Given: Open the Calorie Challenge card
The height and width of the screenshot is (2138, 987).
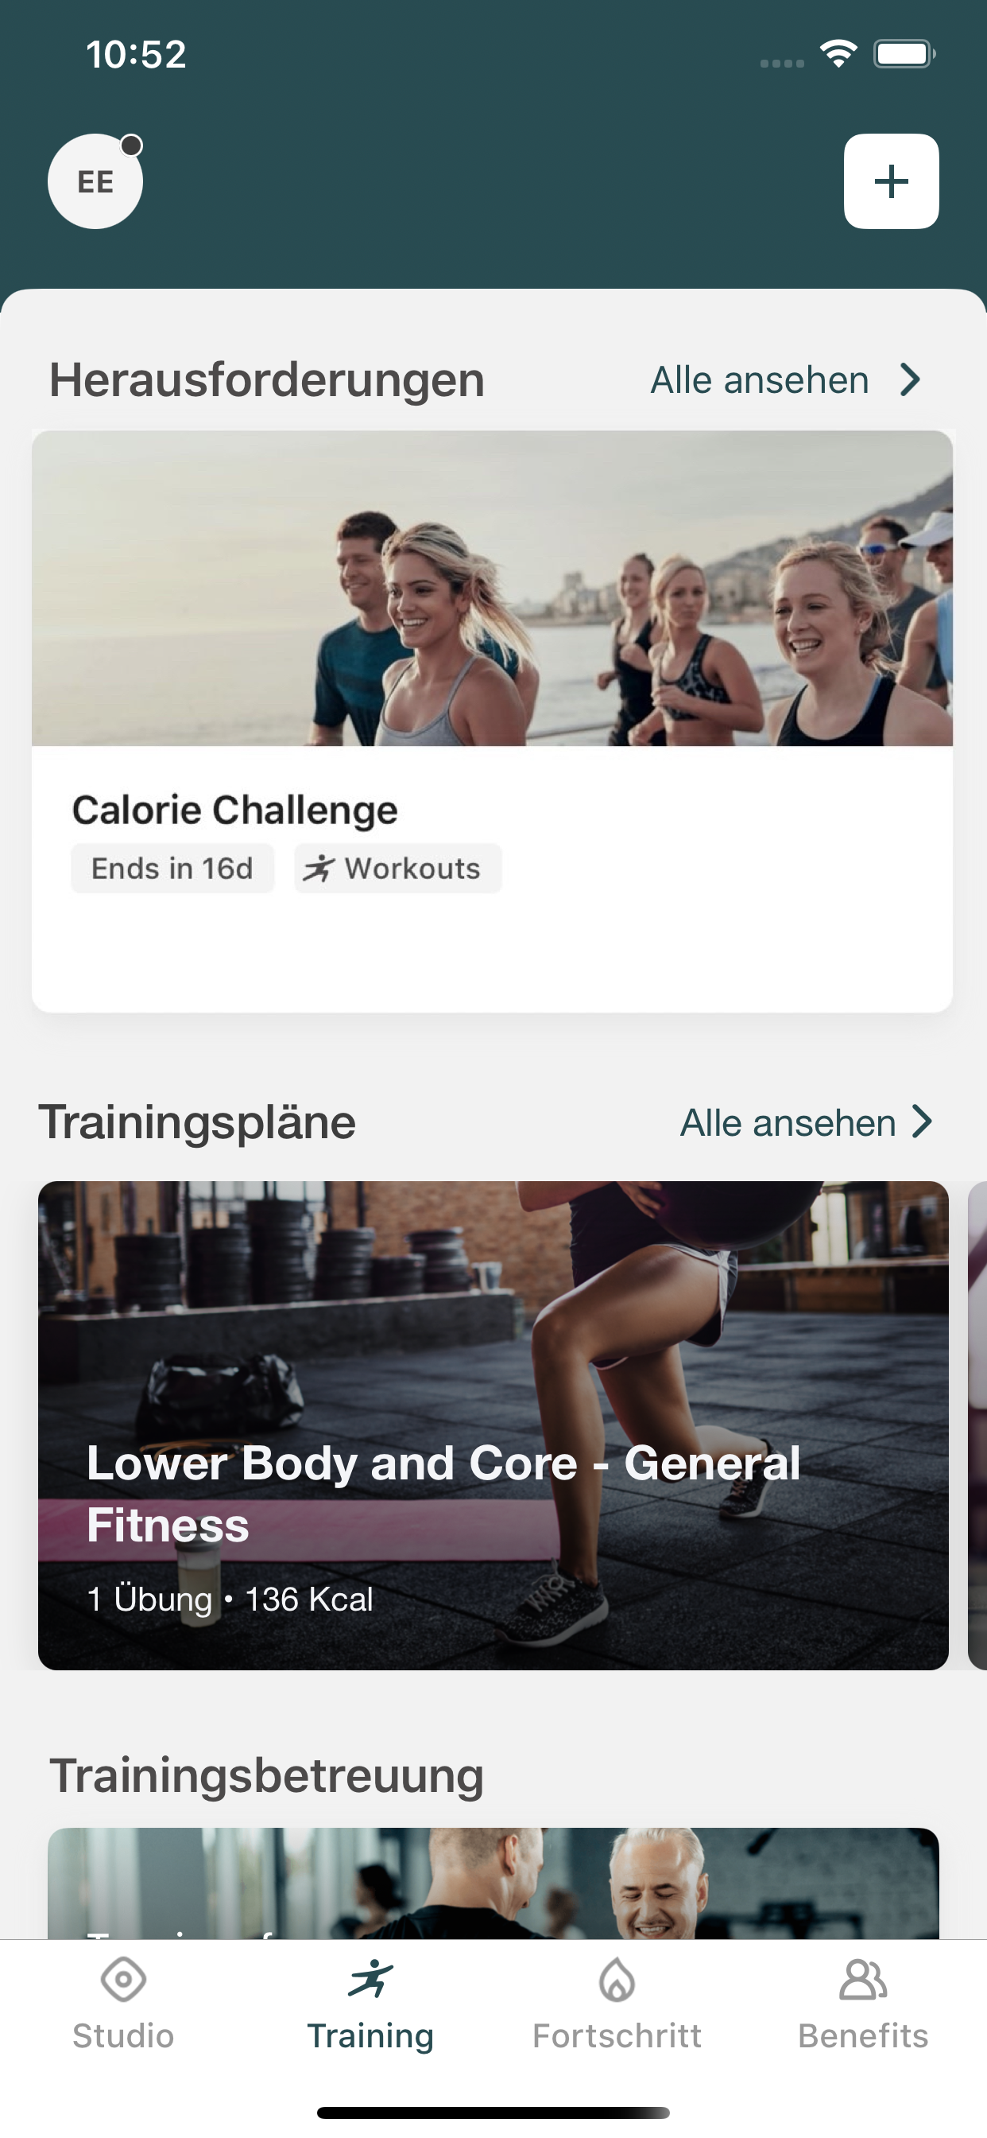Looking at the screenshot, I should point(492,721).
